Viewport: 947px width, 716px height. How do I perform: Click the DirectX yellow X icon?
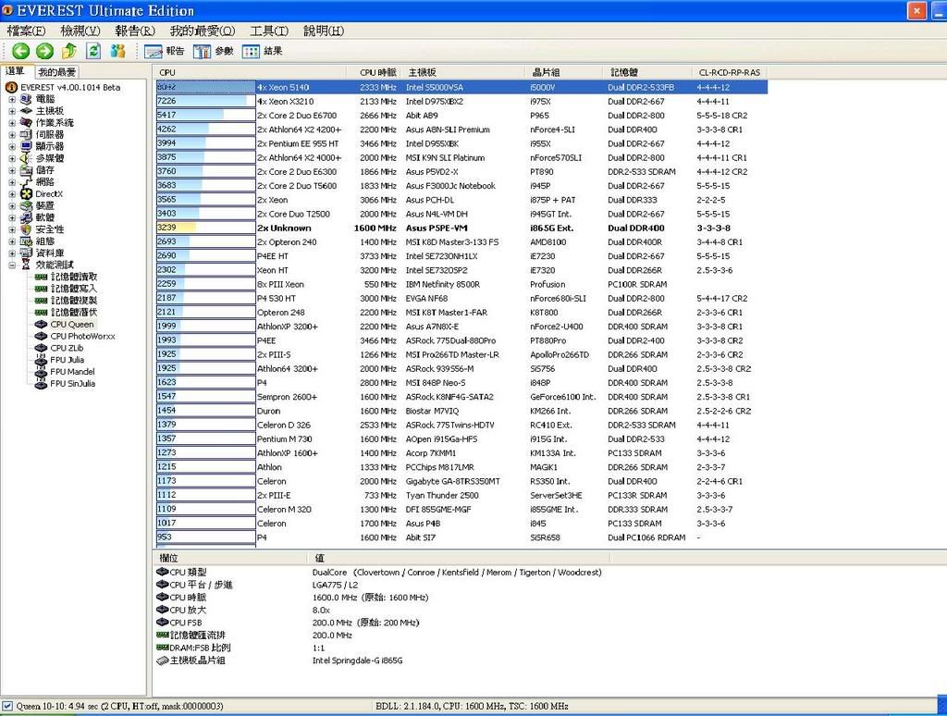(26, 194)
